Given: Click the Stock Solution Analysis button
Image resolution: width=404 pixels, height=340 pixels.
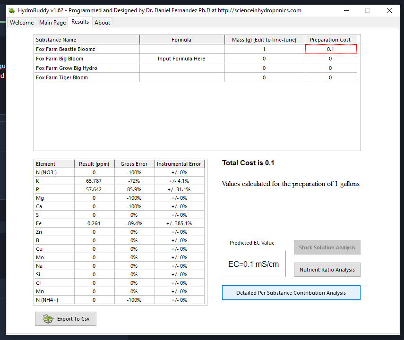Looking at the screenshot, I should [327, 247].
